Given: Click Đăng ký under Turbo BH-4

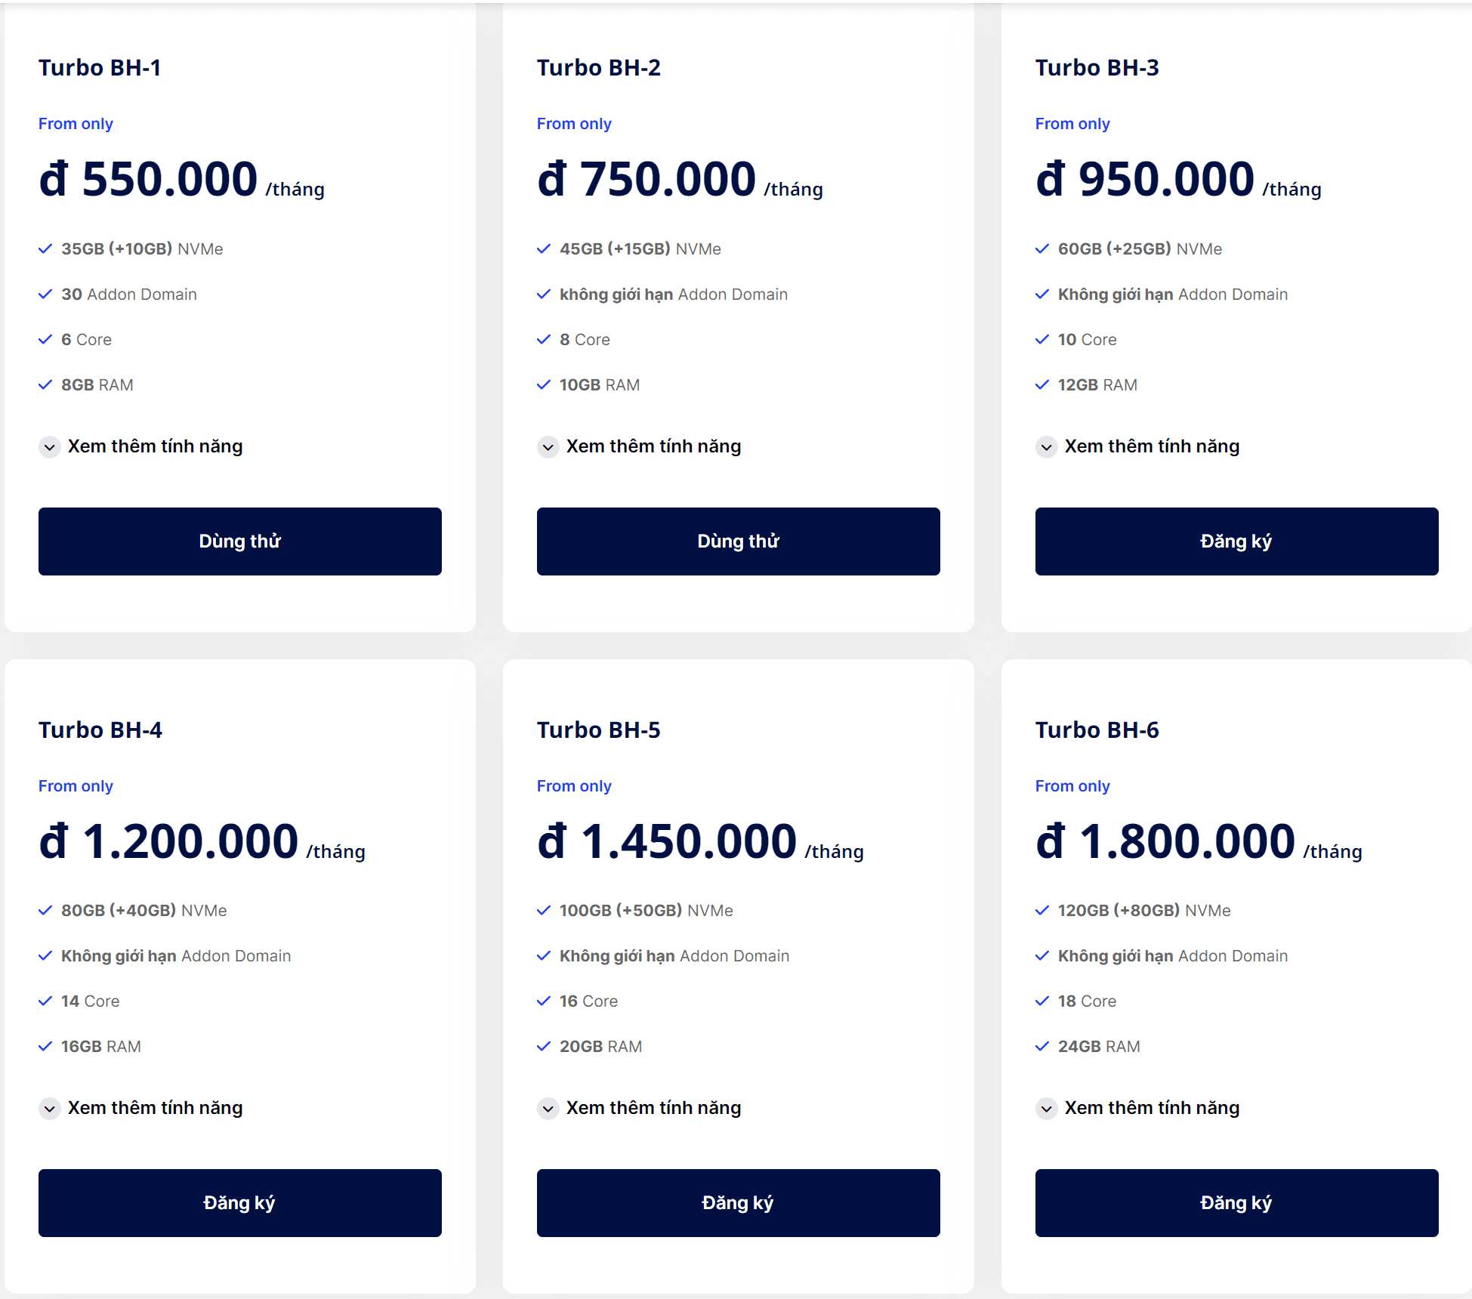Looking at the screenshot, I should tap(239, 1203).
